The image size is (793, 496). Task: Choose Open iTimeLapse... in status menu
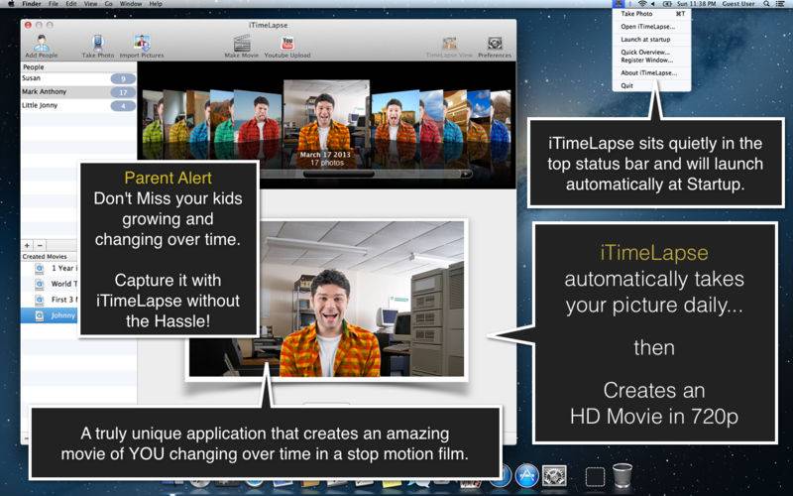point(651,27)
